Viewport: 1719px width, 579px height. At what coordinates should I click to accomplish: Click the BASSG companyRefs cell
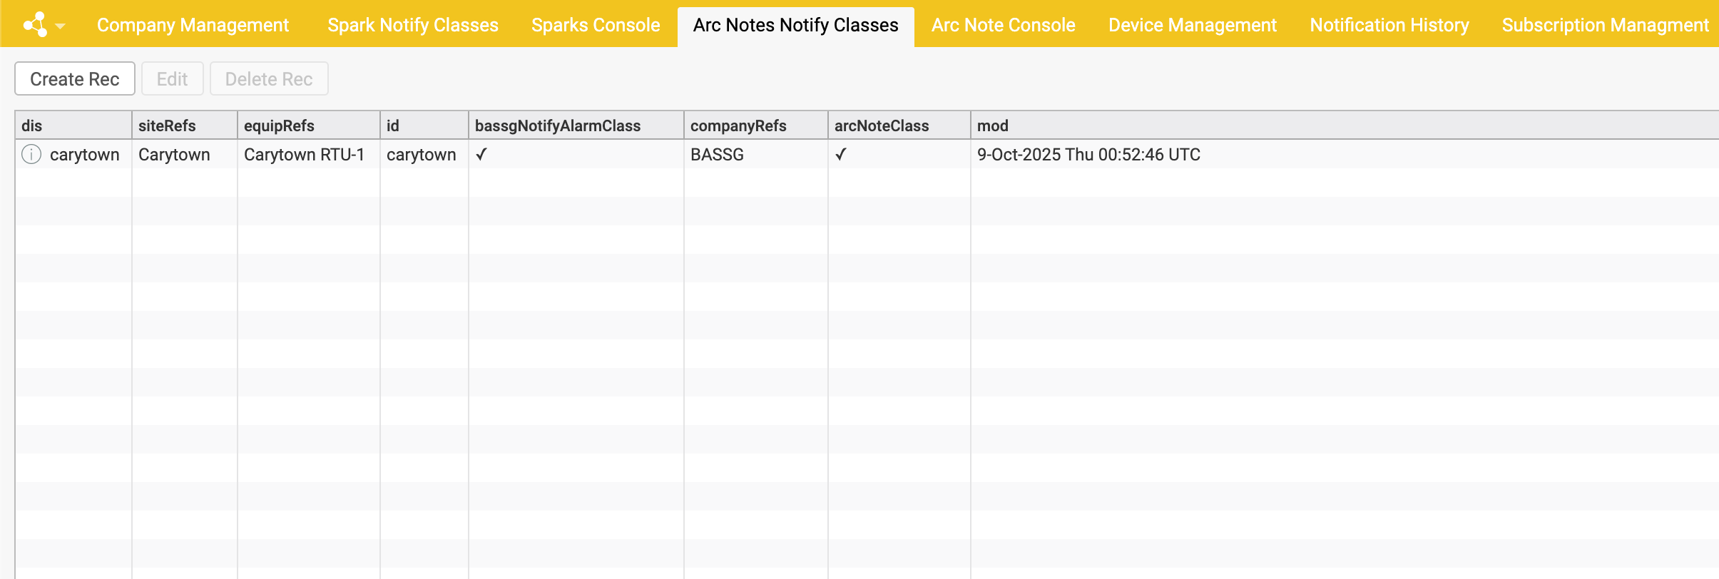tap(717, 155)
